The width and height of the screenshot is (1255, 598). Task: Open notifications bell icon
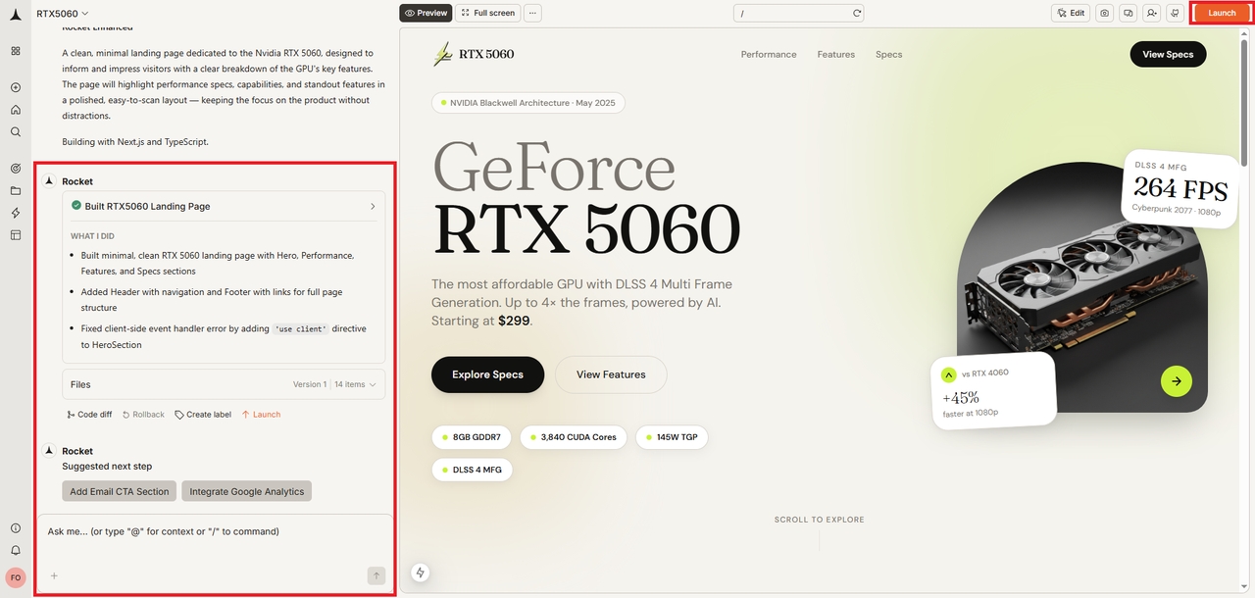(x=16, y=550)
